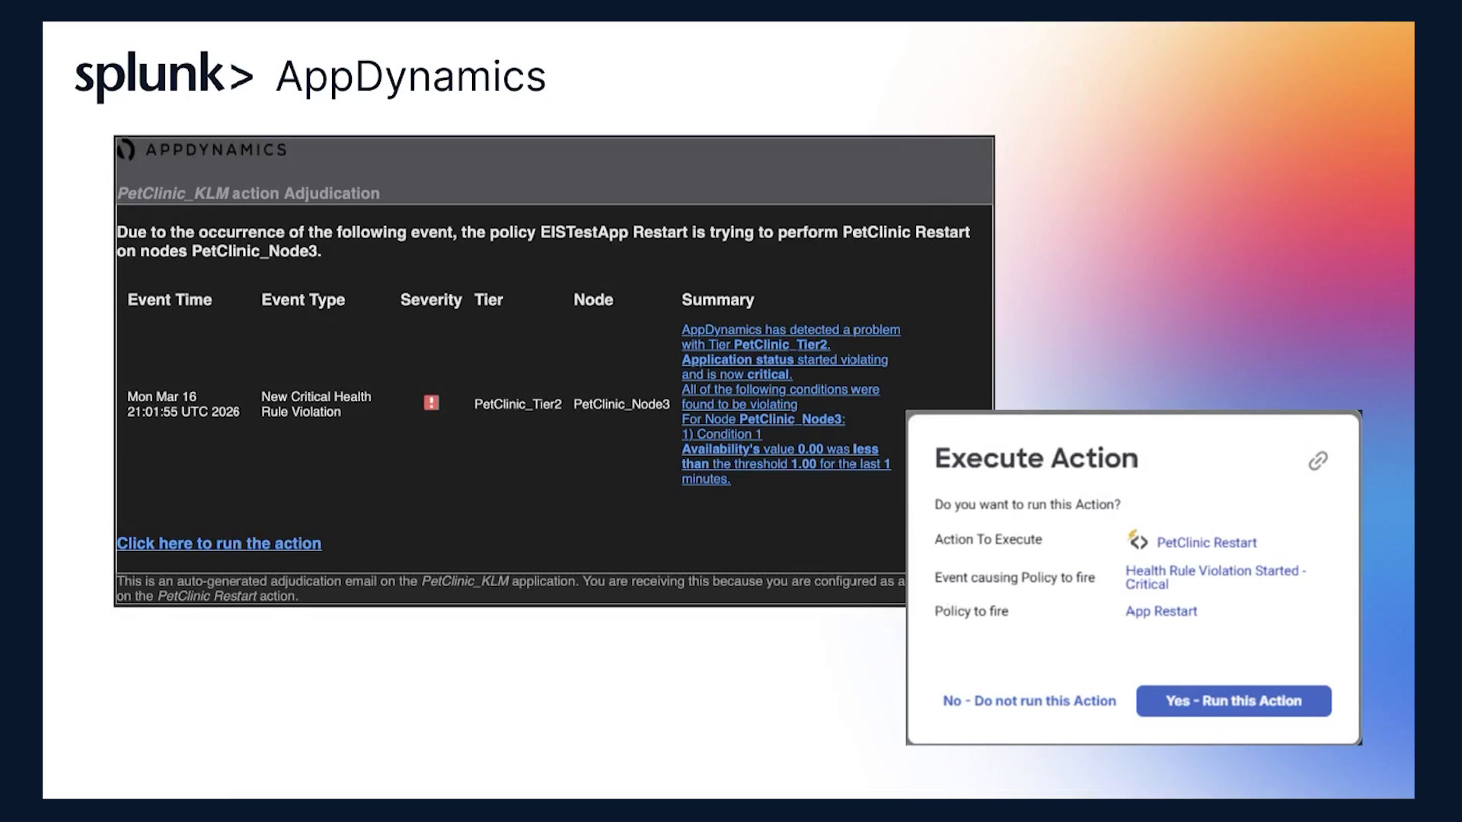This screenshot has width=1462, height=822.
Task: Open the App Restart policy link
Action: click(1161, 611)
